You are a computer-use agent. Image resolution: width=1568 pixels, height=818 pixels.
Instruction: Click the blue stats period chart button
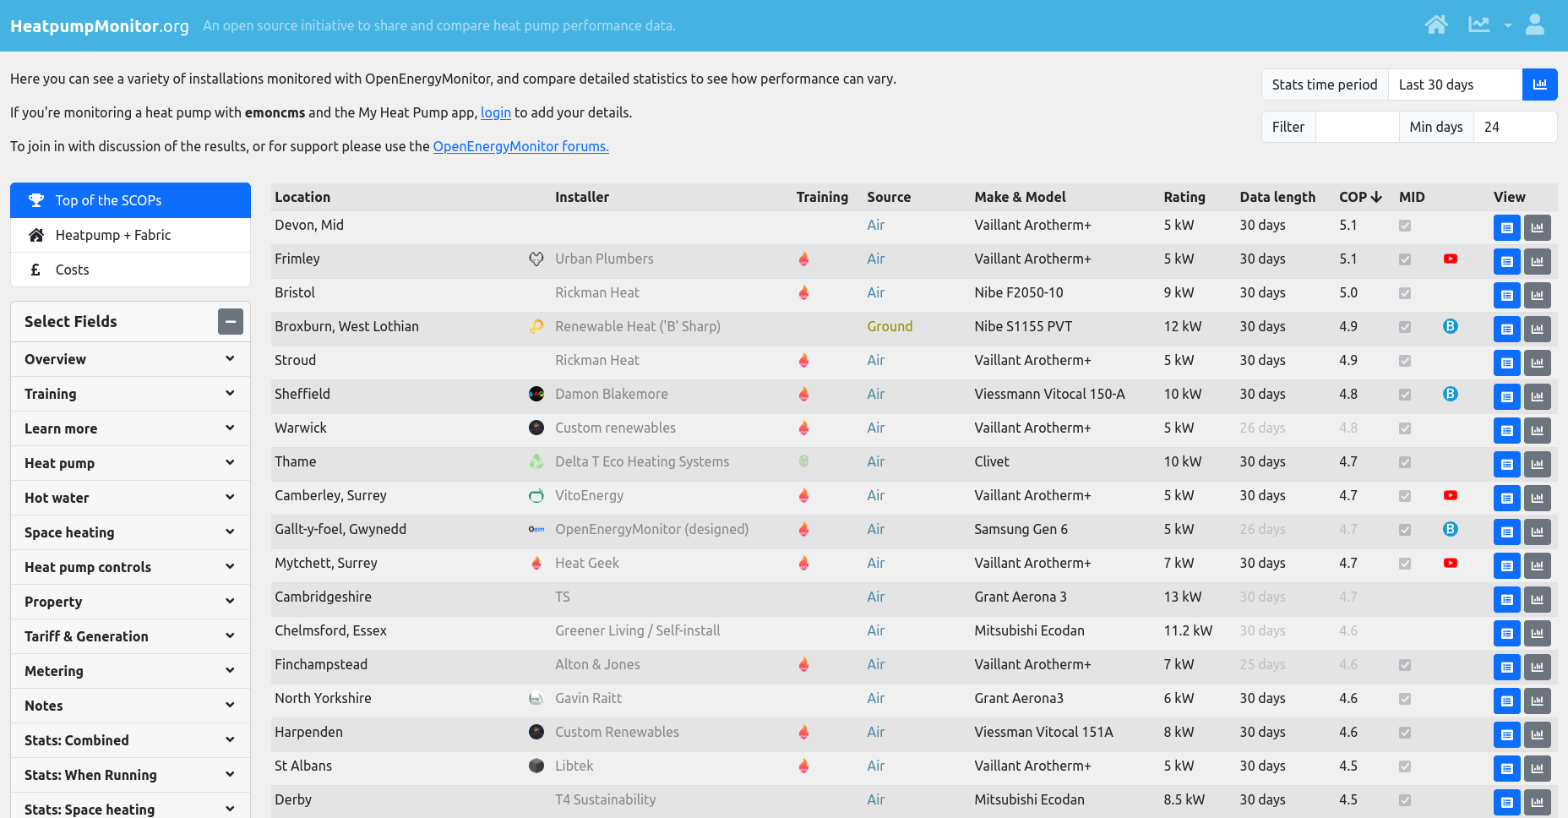pos(1539,85)
